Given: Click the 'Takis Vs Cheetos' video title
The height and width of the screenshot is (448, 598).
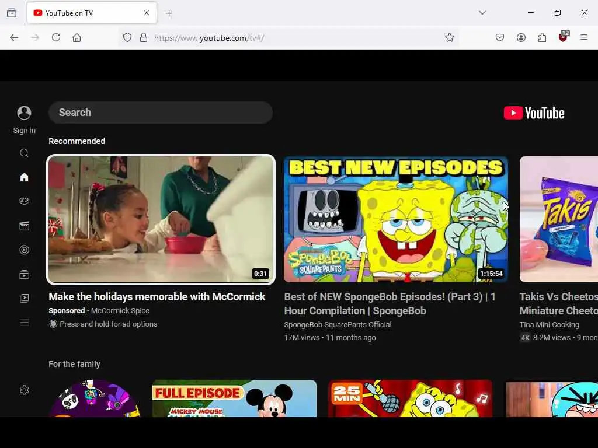Looking at the screenshot, I should [559, 303].
